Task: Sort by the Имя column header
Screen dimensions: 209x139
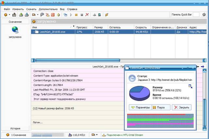Action: (53, 27)
